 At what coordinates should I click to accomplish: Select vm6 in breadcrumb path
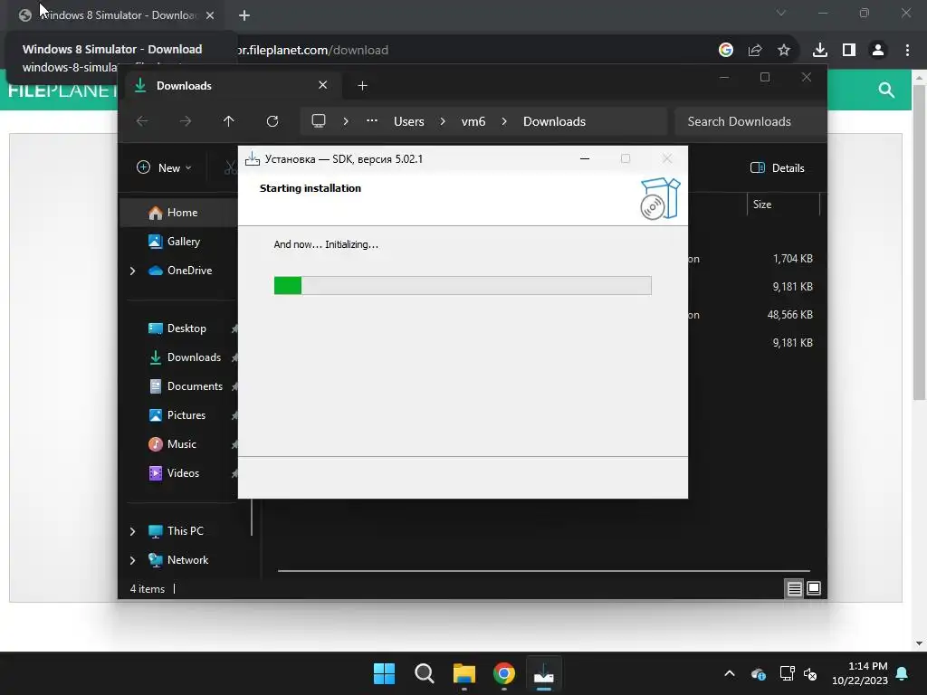click(x=473, y=121)
